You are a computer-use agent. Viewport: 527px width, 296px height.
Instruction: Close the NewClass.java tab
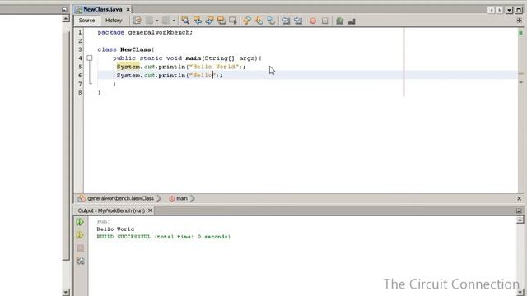coord(128,9)
